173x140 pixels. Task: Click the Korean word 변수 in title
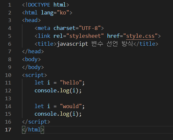(x=97, y=44)
